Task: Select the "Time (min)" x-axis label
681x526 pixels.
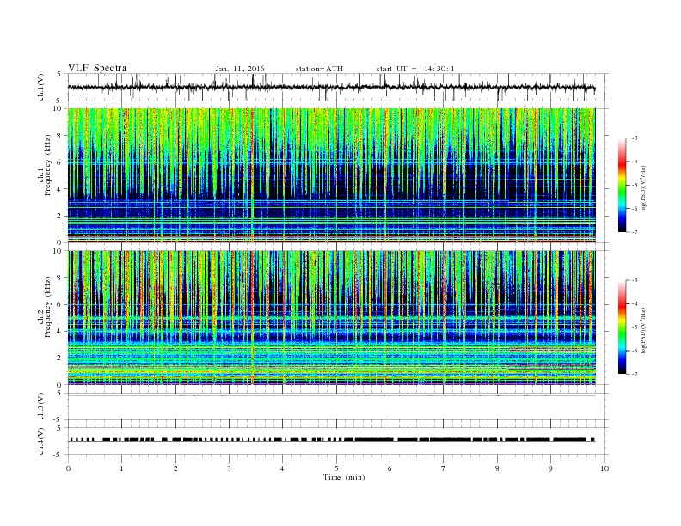Action: coord(344,477)
